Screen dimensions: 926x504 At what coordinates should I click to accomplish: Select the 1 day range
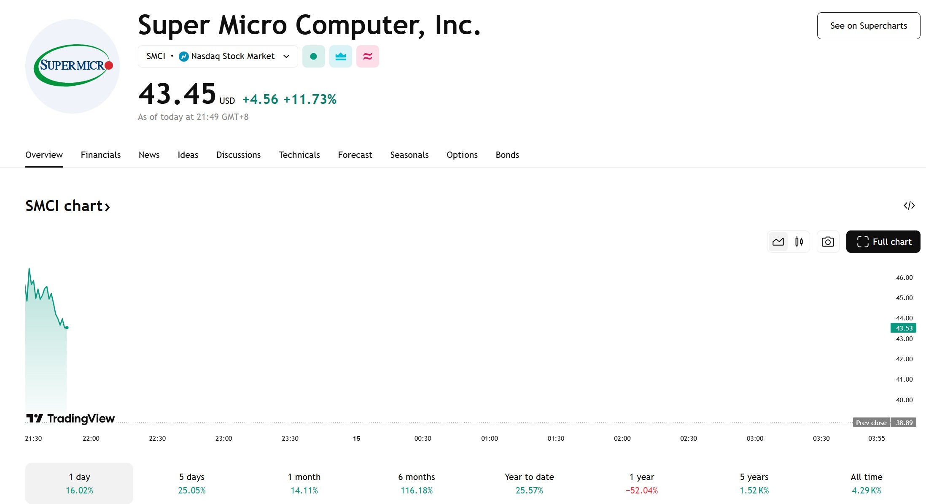(x=79, y=483)
